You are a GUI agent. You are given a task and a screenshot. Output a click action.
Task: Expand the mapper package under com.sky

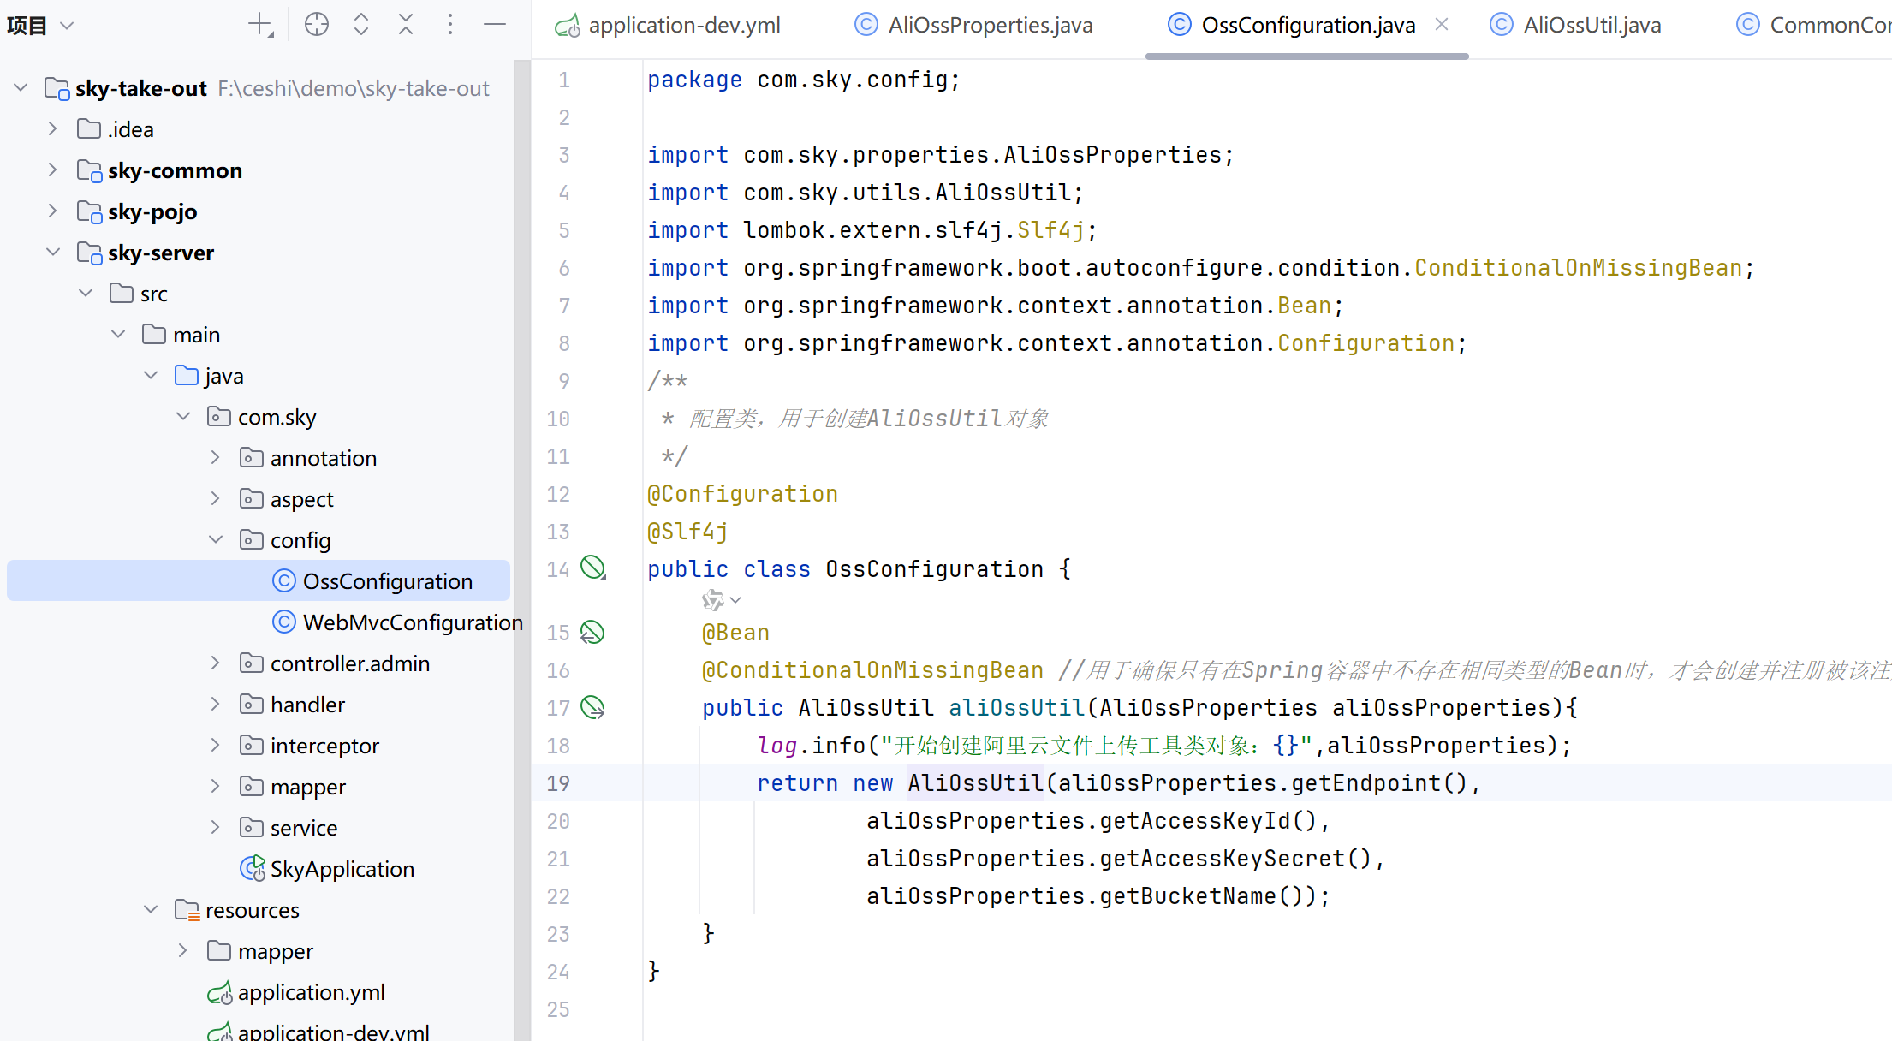(216, 787)
